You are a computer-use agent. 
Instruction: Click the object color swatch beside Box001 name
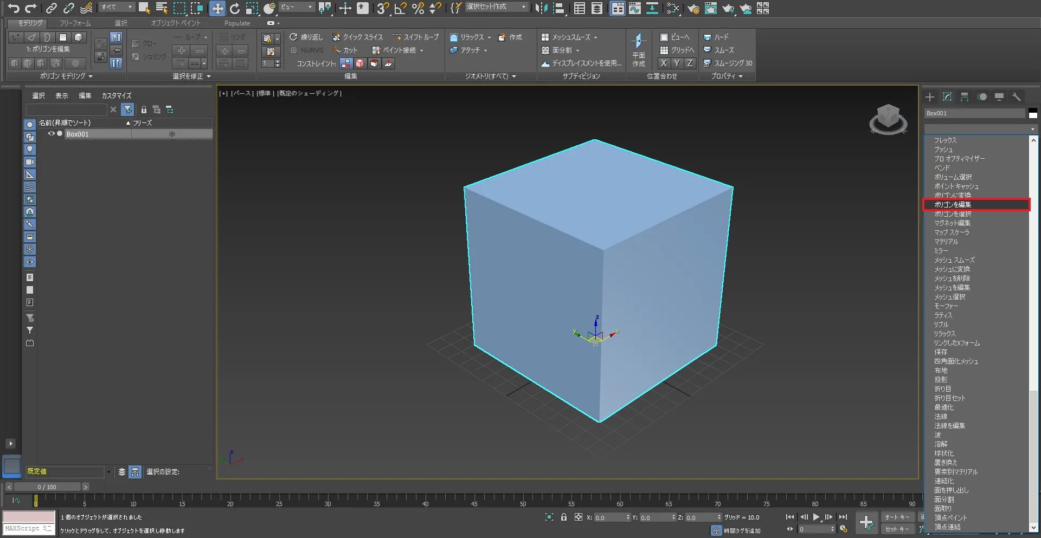[1033, 113]
